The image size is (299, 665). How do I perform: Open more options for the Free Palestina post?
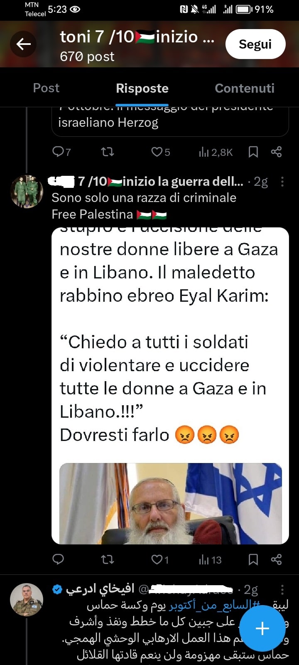point(282,182)
